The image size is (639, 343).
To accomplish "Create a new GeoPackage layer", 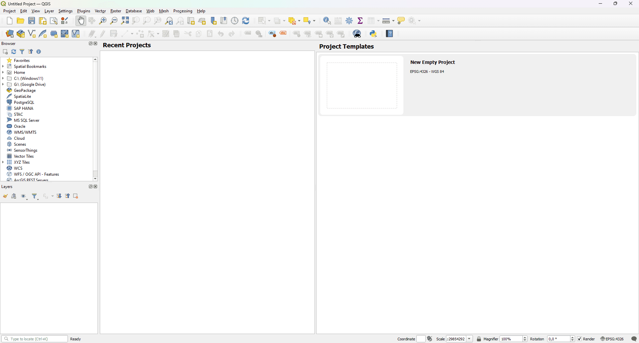I will point(21,34).
